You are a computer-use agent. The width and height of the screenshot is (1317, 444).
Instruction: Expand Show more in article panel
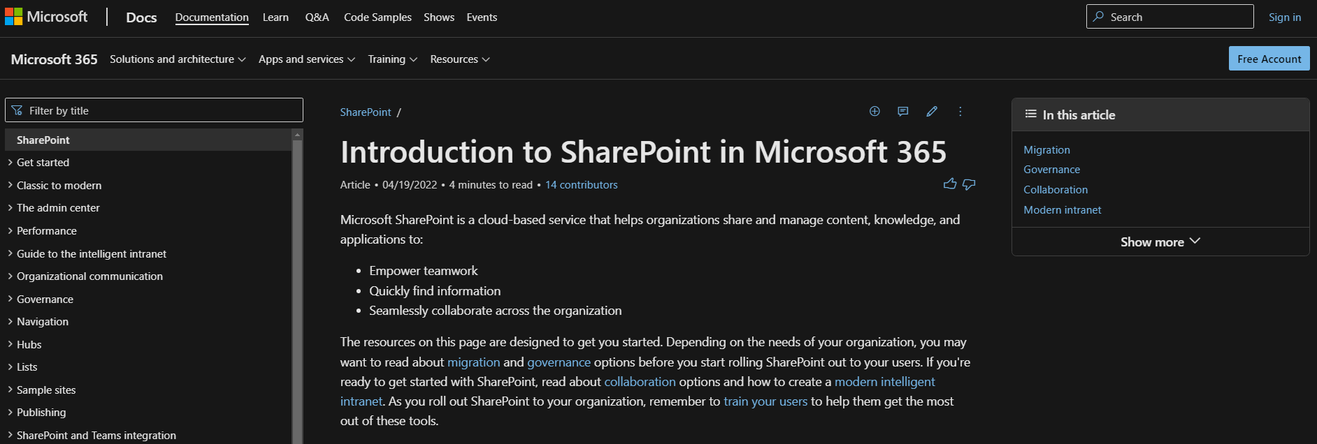point(1160,242)
